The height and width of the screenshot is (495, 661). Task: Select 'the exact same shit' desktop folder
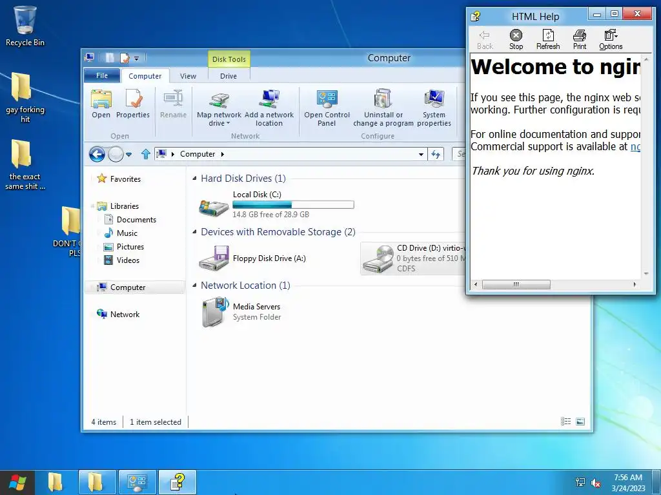[x=25, y=164]
